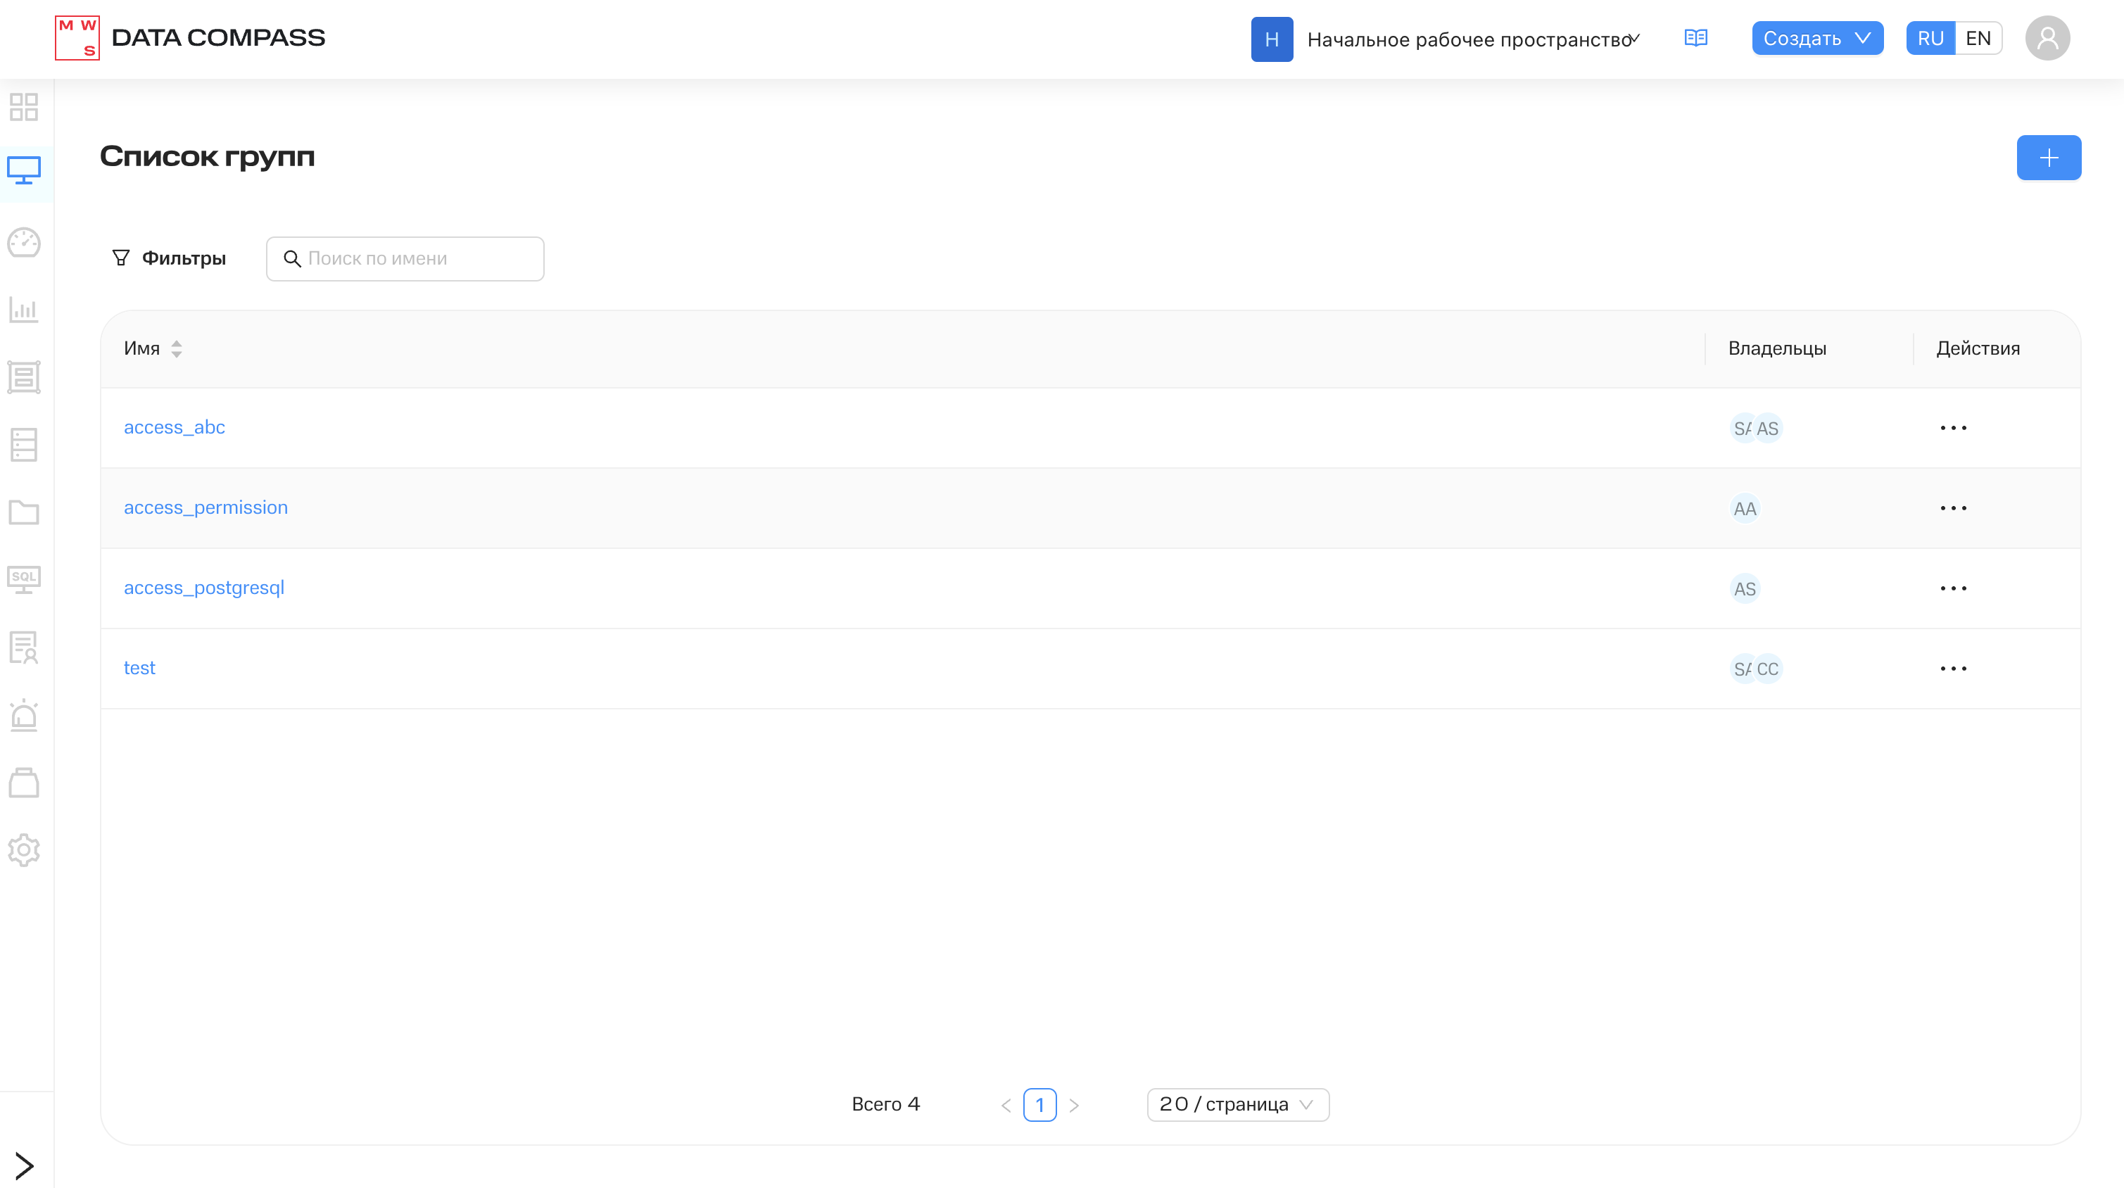Click the folder icon in sidebar
This screenshot has height=1188, width=2124.
coord(24,512)
